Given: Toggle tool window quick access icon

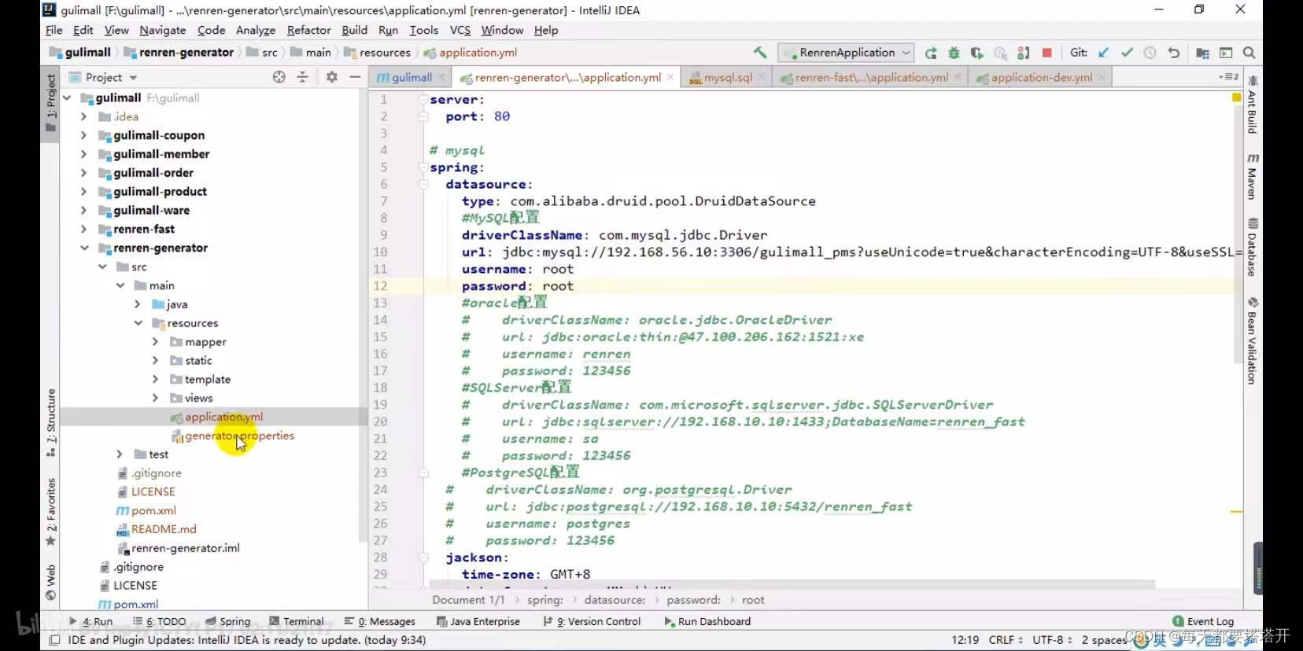Looking at the screenshot, I should click(54, 640).
